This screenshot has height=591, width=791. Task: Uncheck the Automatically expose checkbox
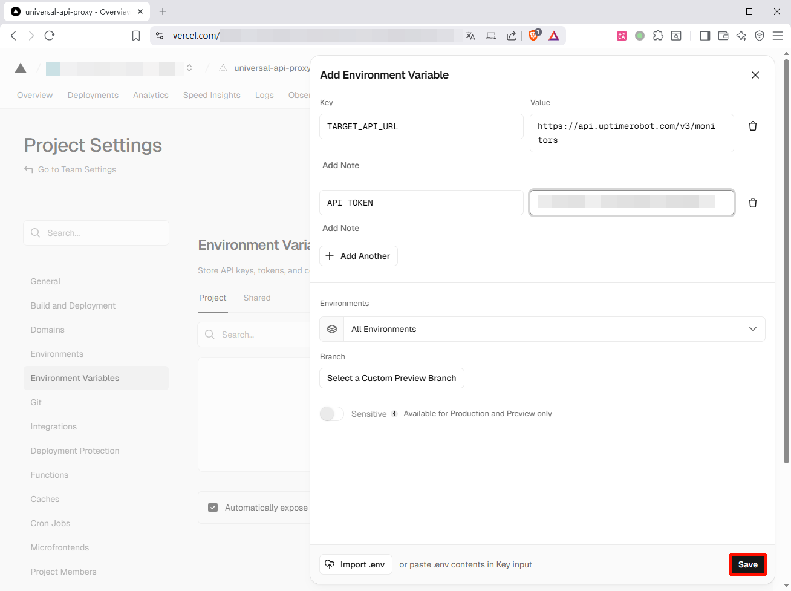click(213, 508)
